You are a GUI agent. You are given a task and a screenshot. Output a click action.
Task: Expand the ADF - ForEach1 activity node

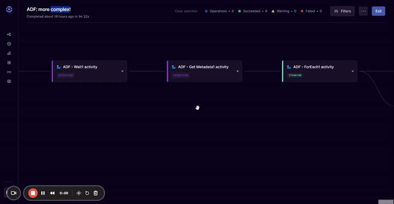tap(353, 71)
